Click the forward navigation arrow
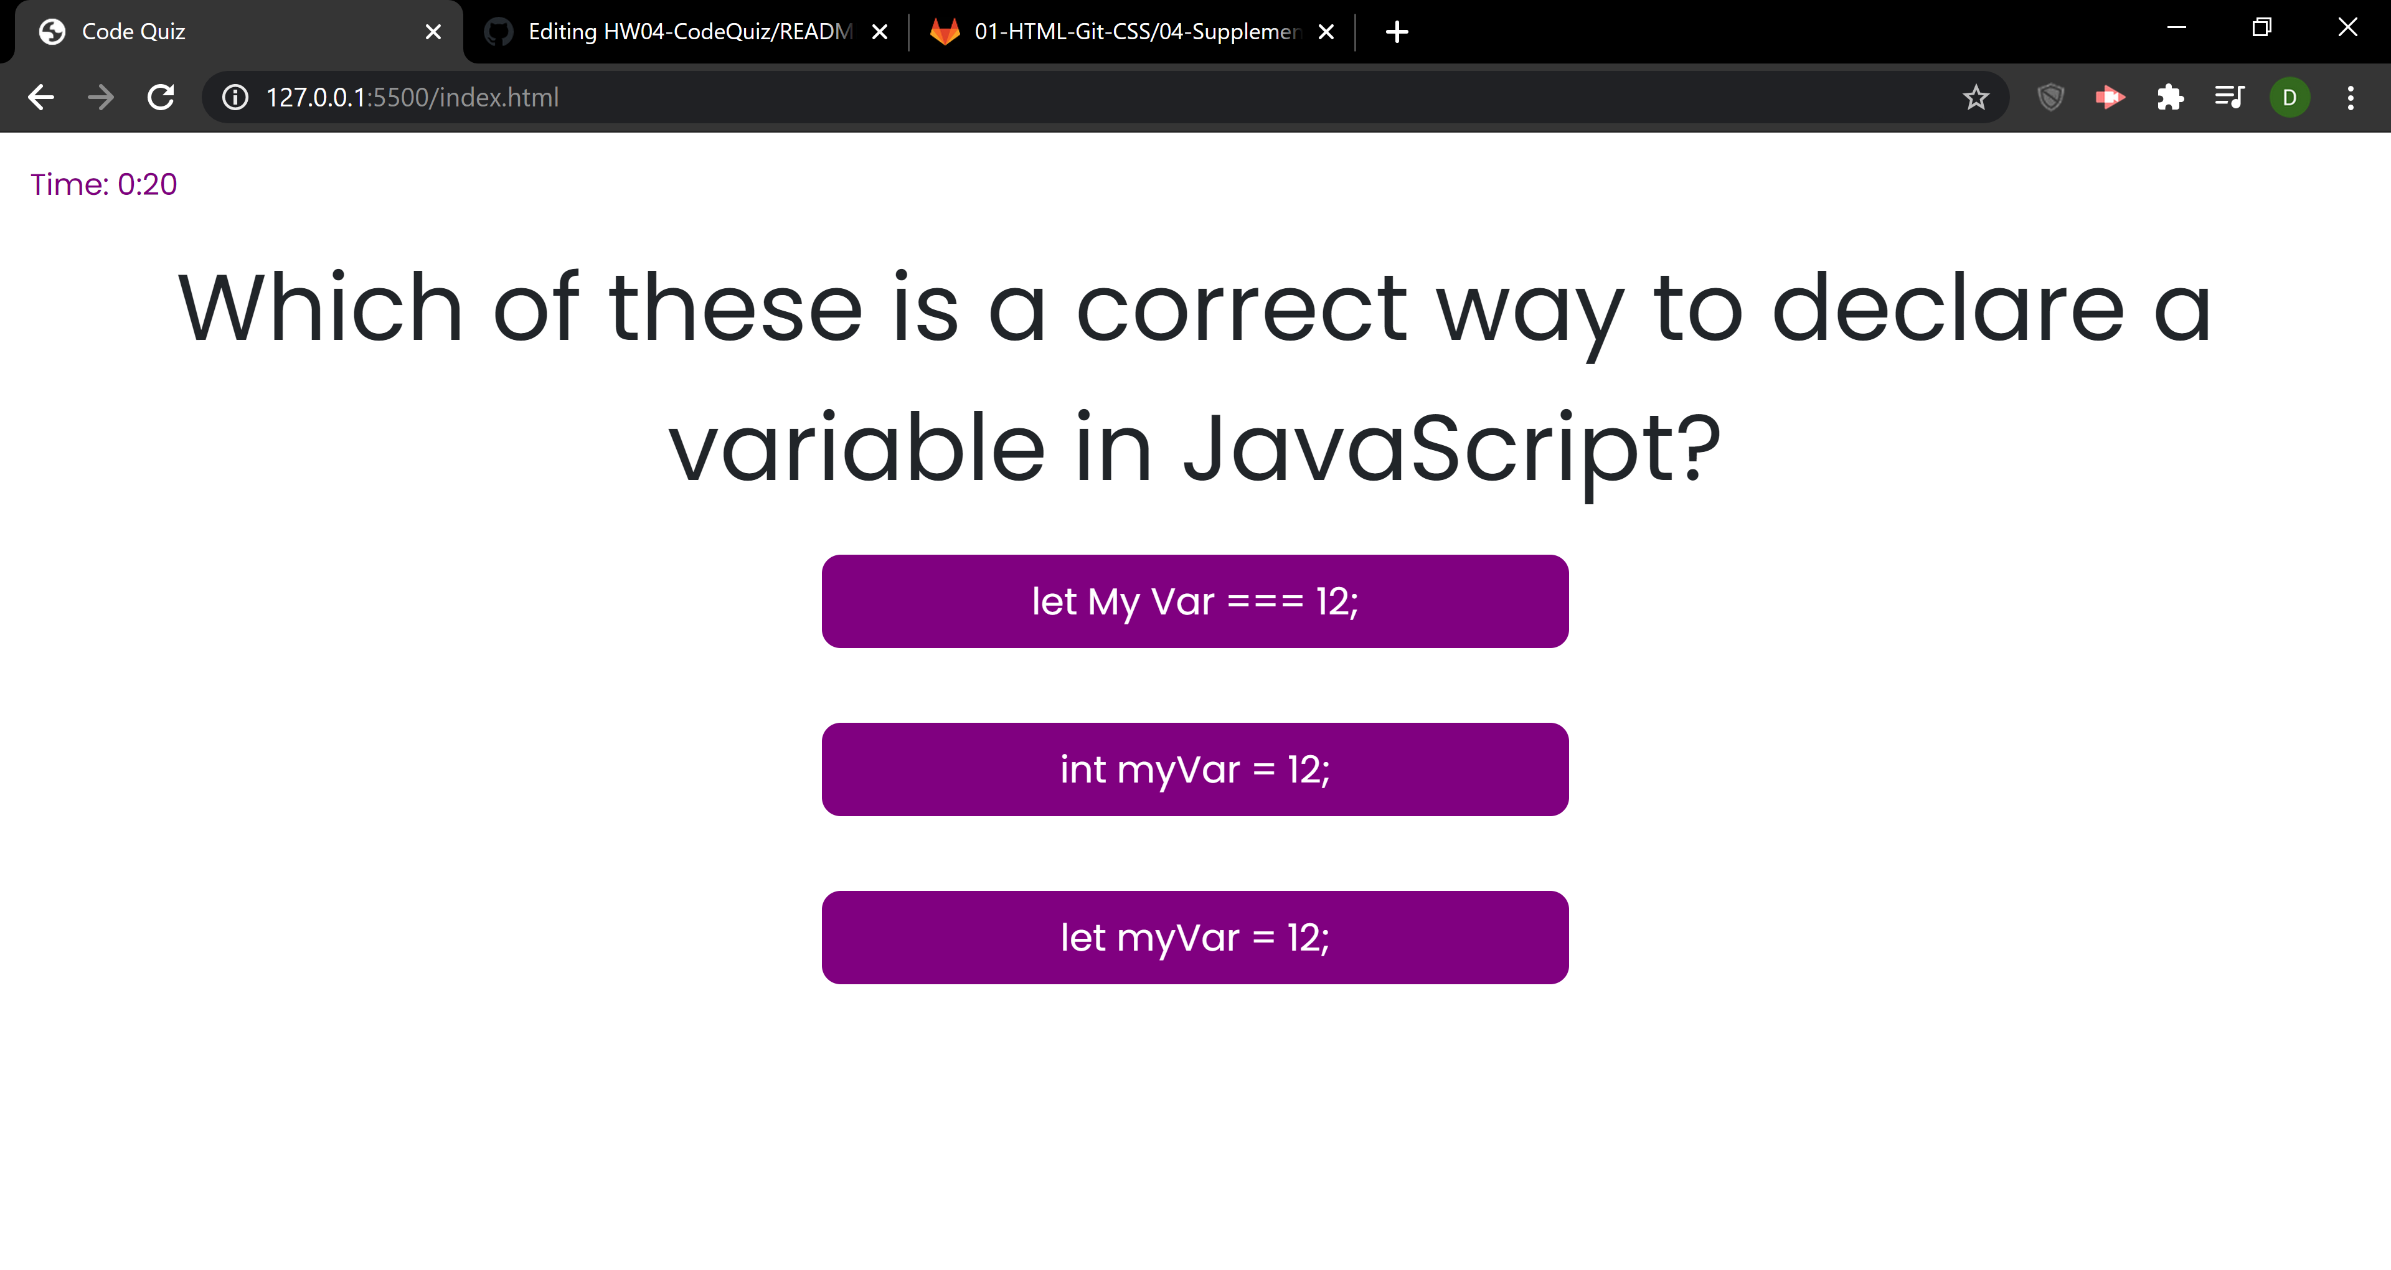Viewport: 2391px width, 1270px height. [x=100, y=96]
